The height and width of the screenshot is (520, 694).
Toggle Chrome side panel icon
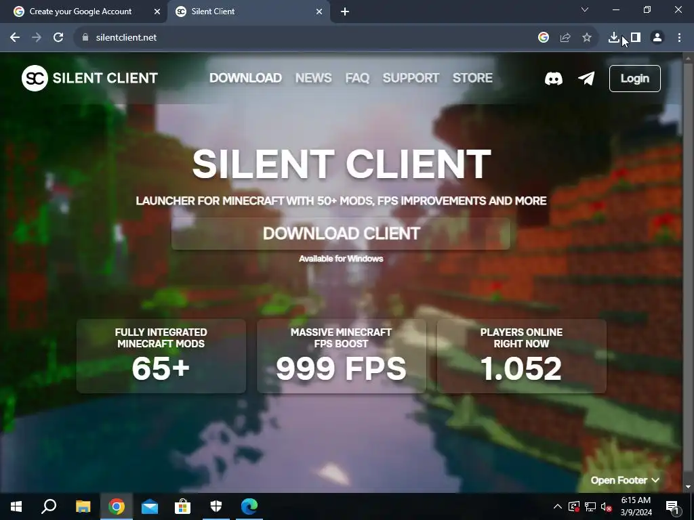(636, 38)
